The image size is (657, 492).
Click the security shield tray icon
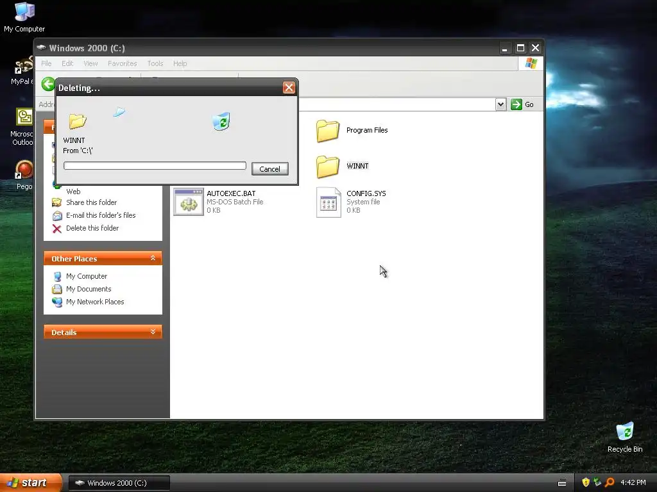pyautogui.click(x=586, y=482)
